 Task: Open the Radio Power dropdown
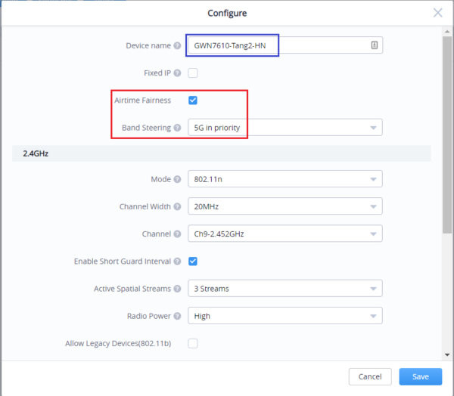tap(285, 316)
